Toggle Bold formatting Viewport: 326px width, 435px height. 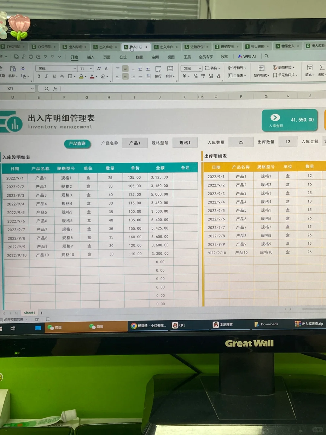click(39, 76)
